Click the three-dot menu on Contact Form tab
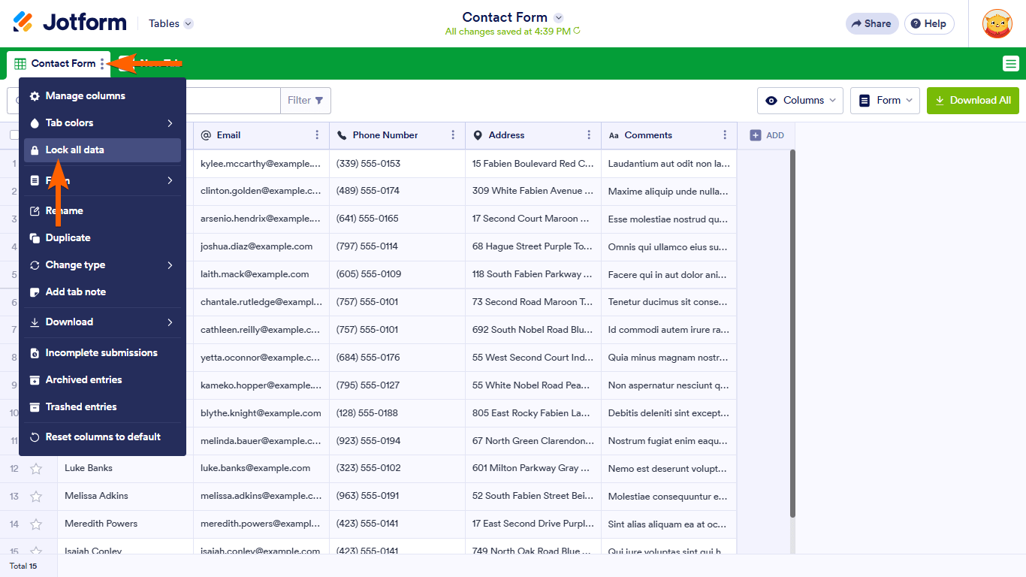Image resolution: width=1026 pixels, height=577 pixels. [103, 64]
